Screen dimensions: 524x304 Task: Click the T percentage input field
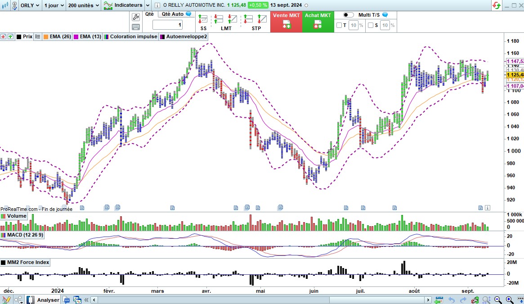pyautogui.click(x=354, y=25)
